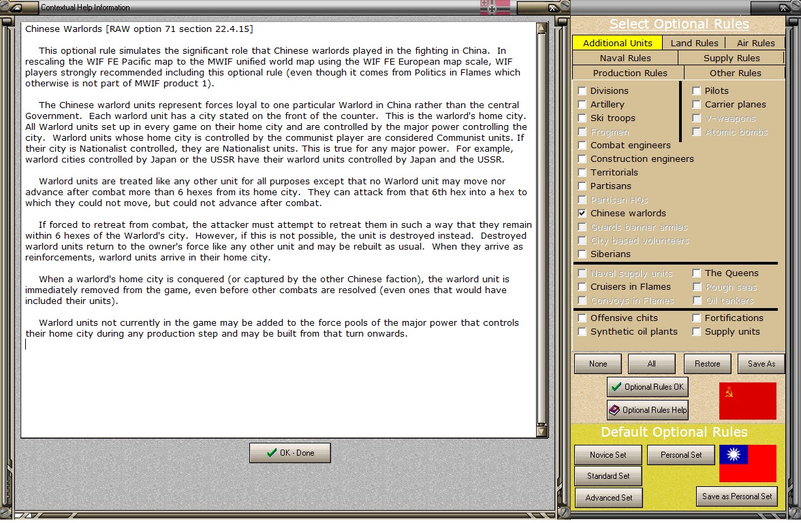Enable the Divisions checkbox
This screenshot has width=801, height=523.
(582, 91)
